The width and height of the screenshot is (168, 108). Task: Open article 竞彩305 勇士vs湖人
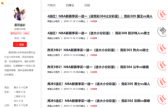point(98,84)
